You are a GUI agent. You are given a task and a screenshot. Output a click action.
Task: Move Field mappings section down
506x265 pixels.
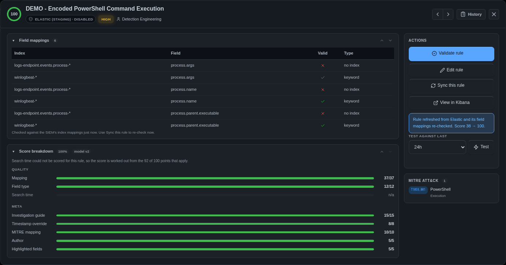click(x=390, y=41)
